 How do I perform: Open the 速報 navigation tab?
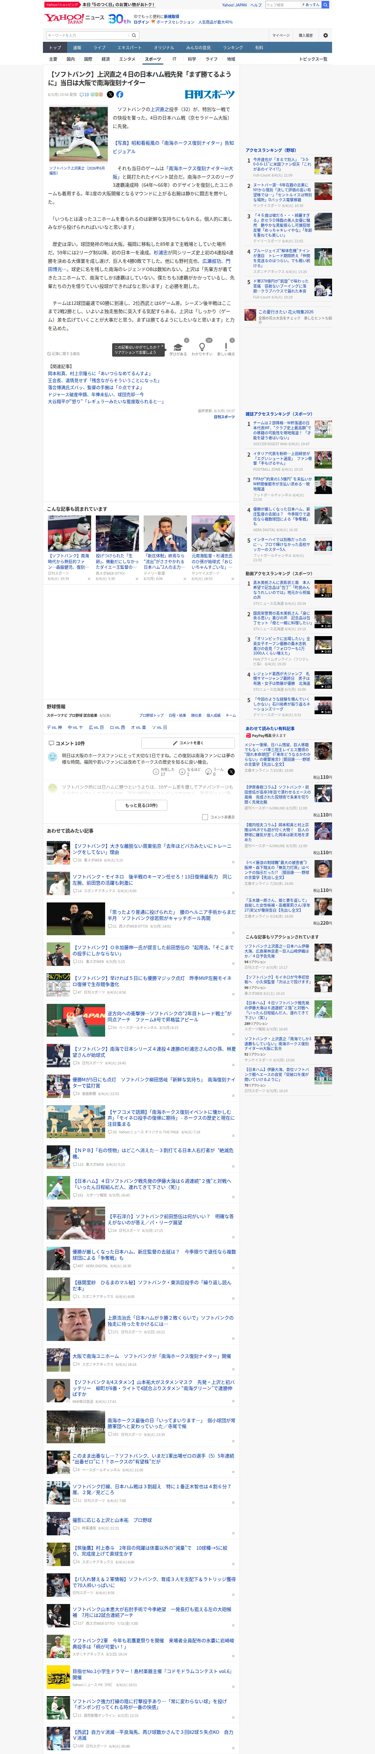pos(77,48)
